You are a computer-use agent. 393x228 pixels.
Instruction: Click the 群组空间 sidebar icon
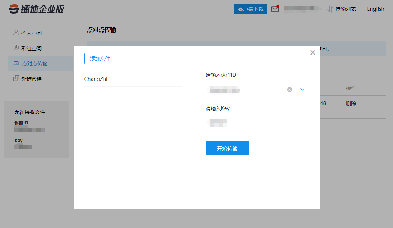tap(16, 48)
